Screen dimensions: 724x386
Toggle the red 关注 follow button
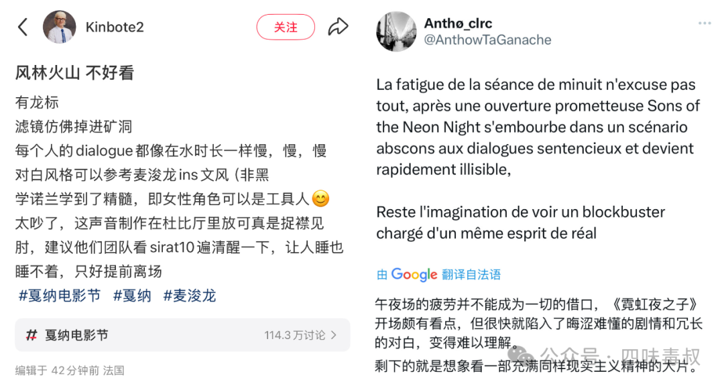click(x=286, y=27)
